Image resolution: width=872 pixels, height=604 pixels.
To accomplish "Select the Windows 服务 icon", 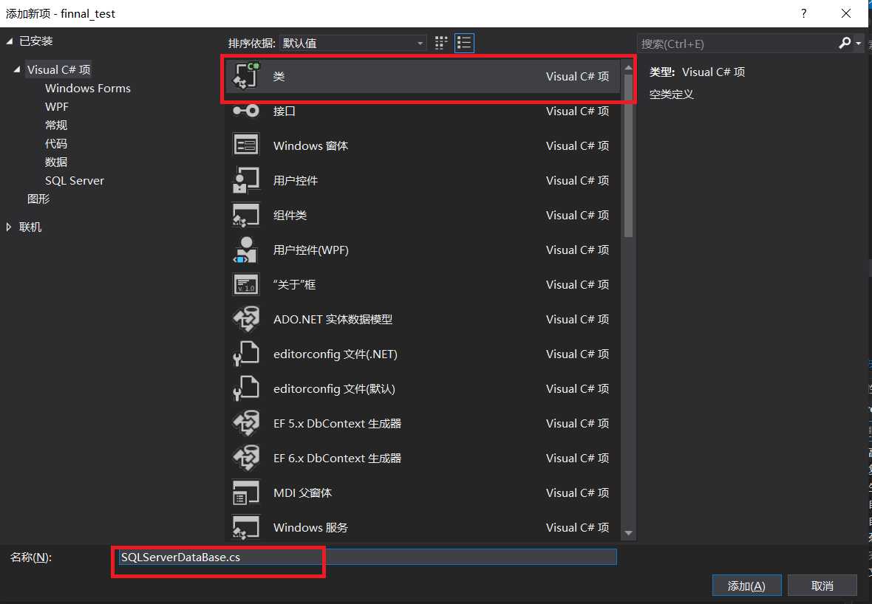I will tap(246, 527).
